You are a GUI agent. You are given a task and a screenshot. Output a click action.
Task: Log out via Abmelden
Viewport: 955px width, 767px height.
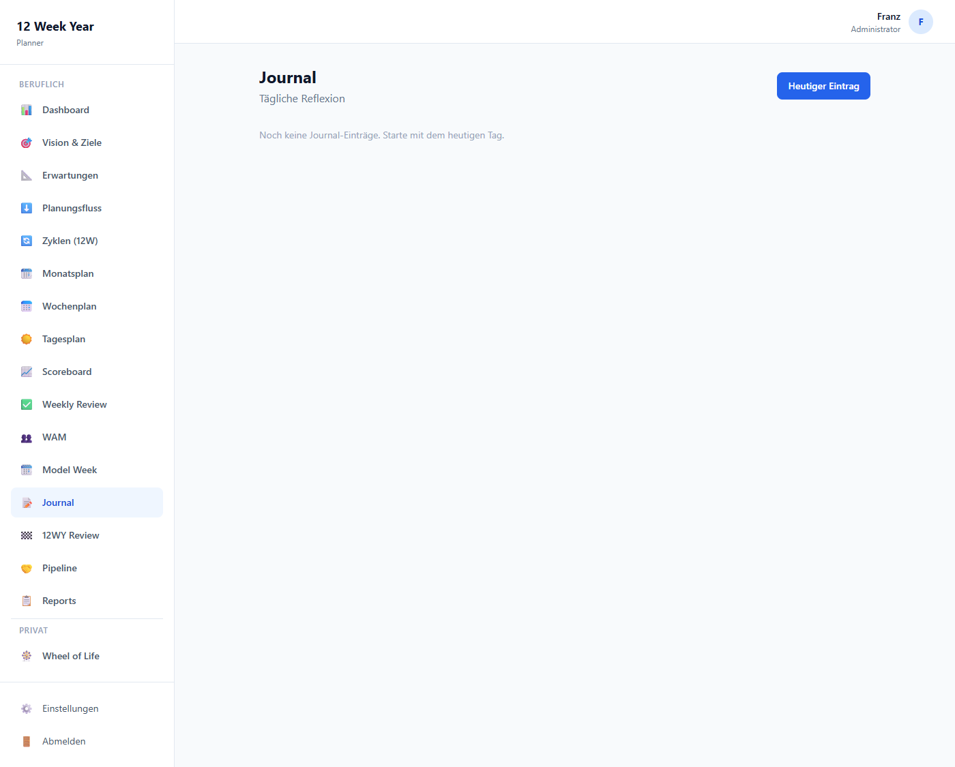click(x=63, y=742)
